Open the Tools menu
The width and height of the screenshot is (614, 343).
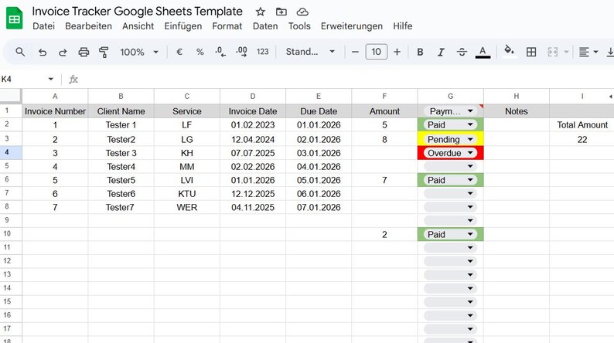pos(299,25)
